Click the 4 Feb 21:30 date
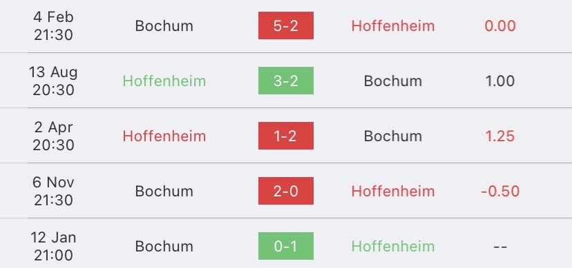This screenshot has height=268, width=572. (53, 25)
